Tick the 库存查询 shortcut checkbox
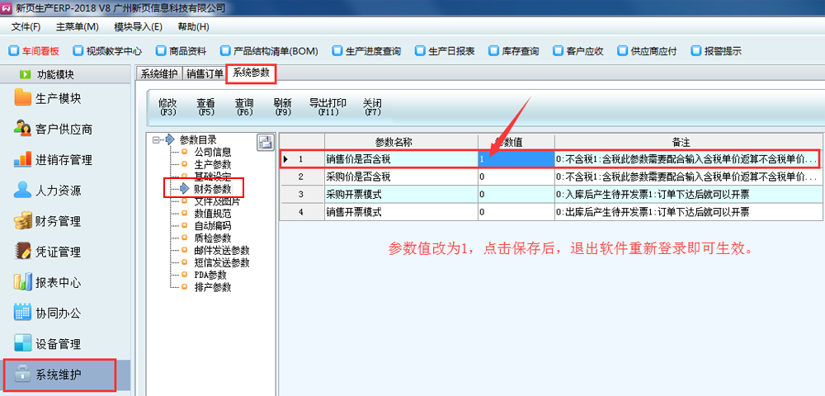 click(x=494, y=51)
